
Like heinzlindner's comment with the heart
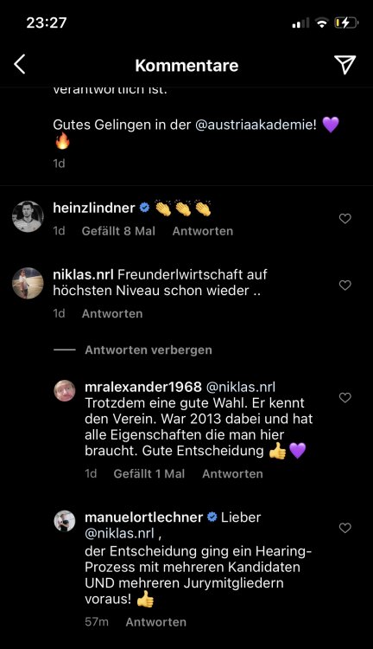point(345,219)
